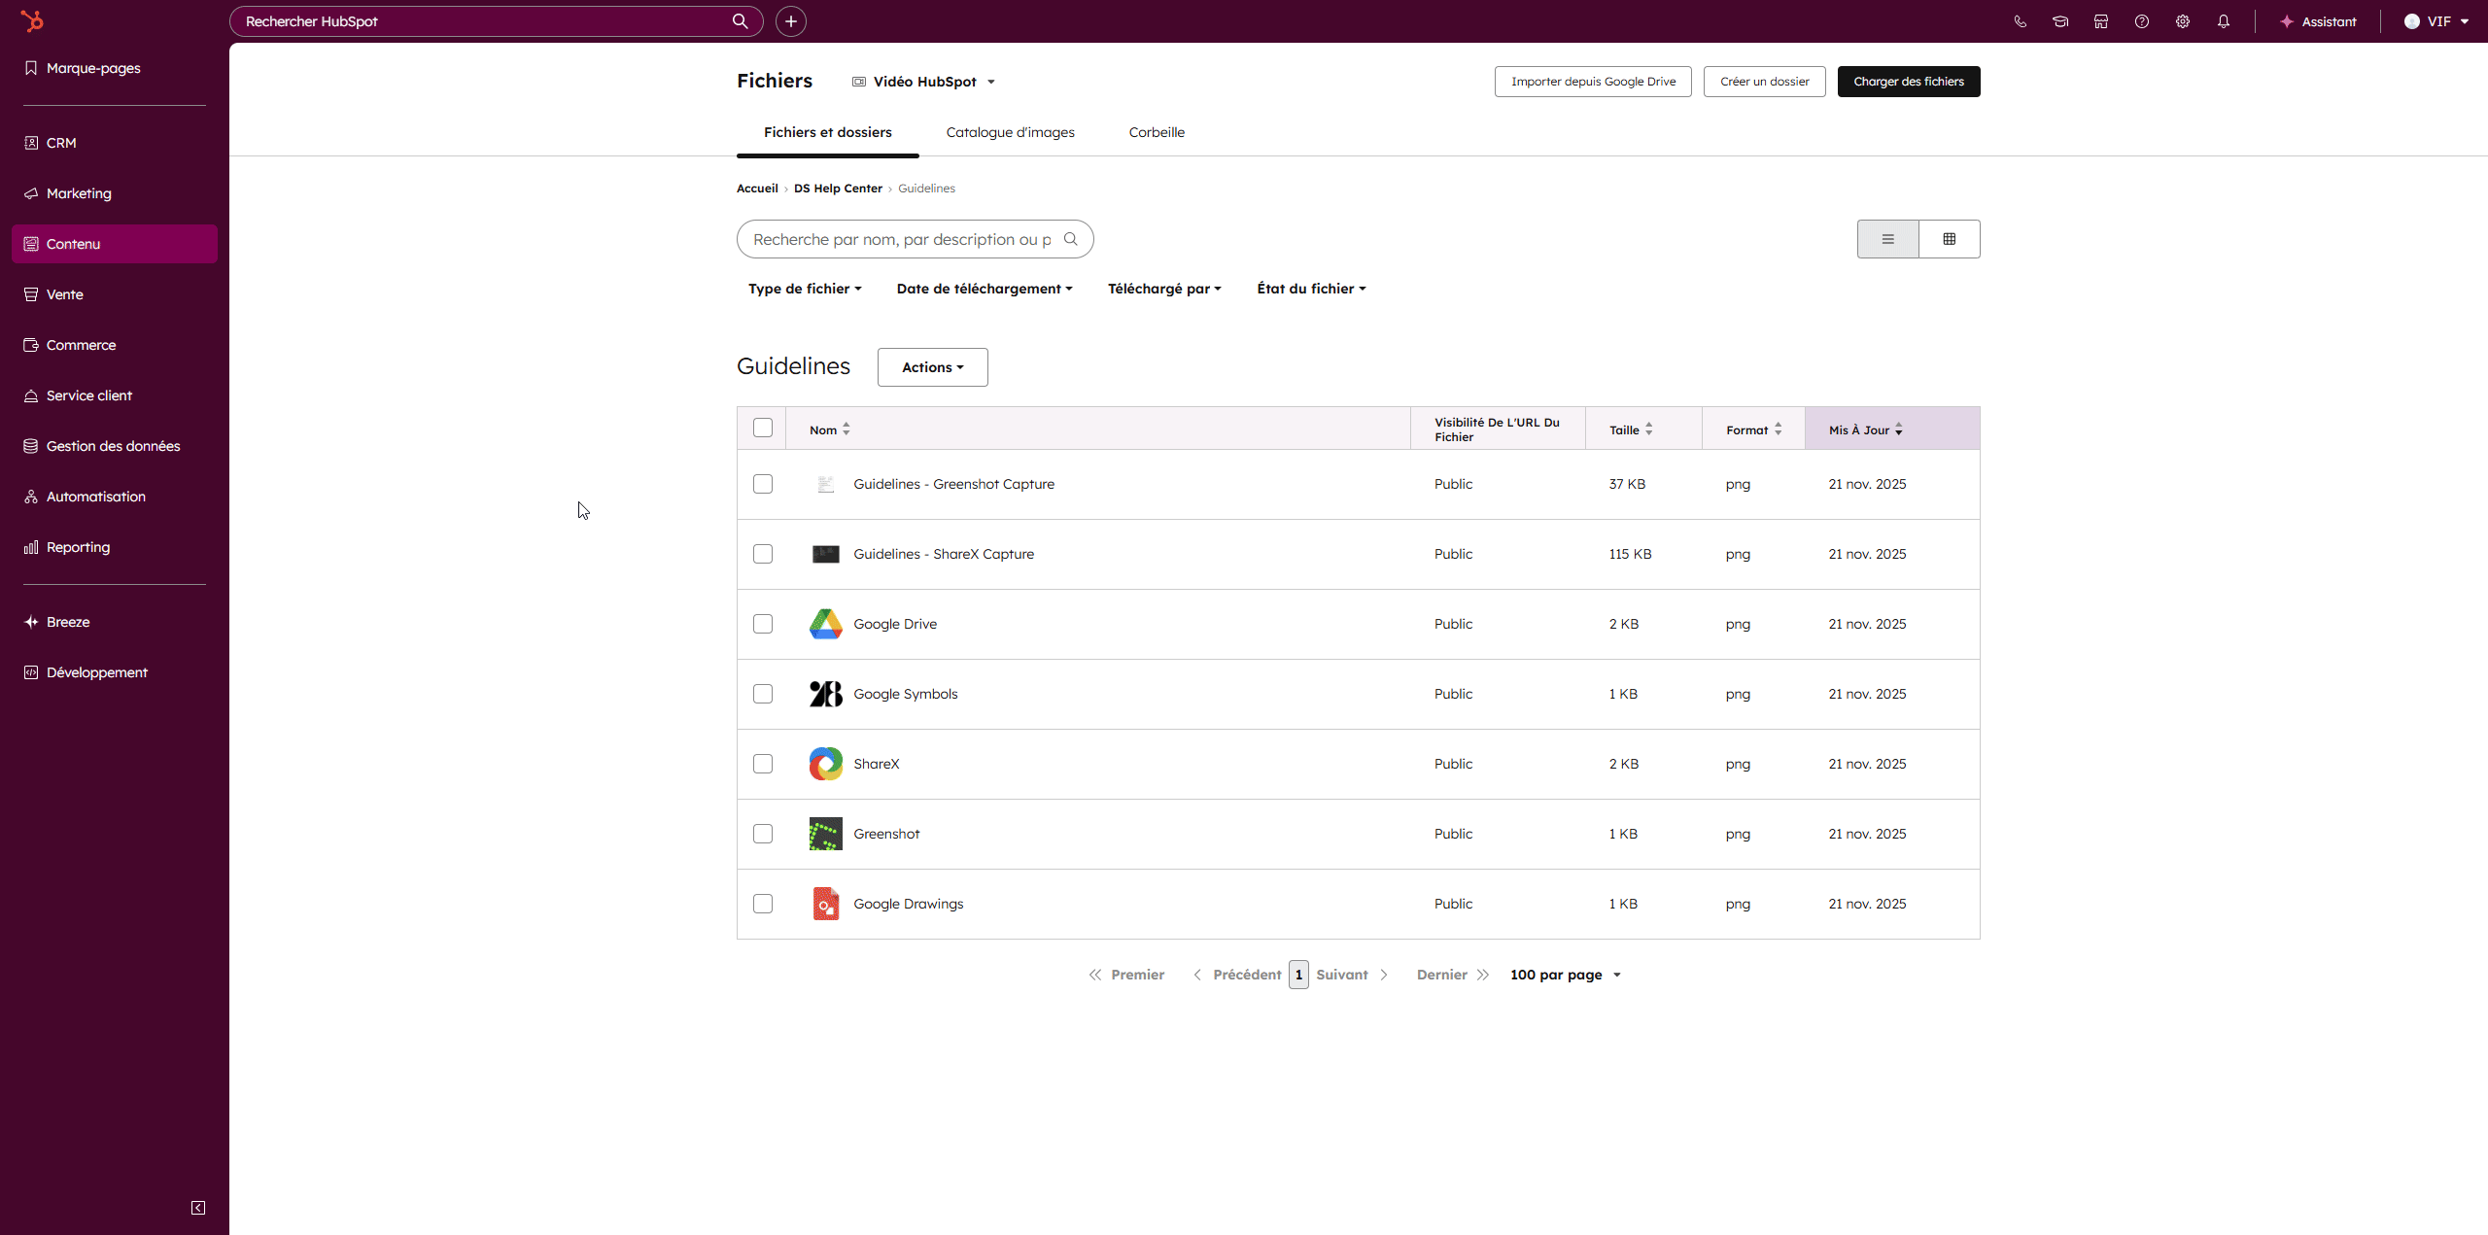The image size is (2488, 1235).
Task: Click the Charger des fichiers button
Action: point(1908,81)
